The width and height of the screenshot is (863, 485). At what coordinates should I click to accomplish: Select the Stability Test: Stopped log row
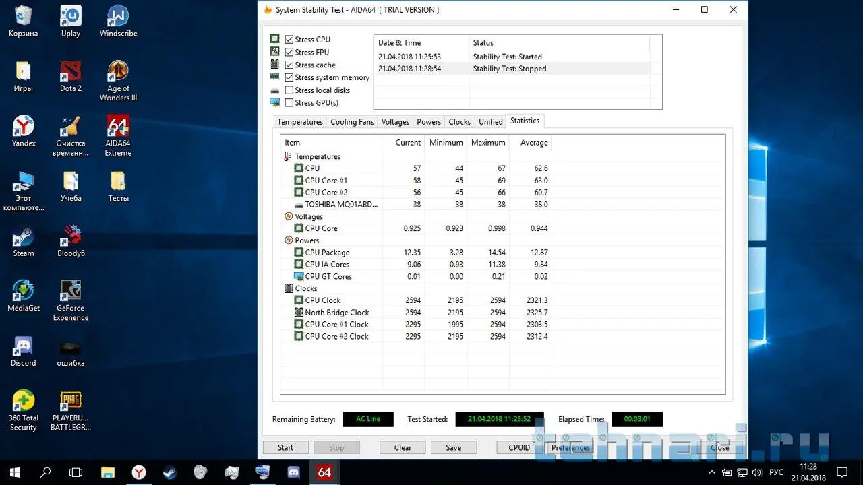pos(510,69)
